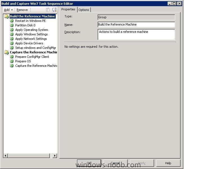Select the Properties tab
Screen dimensions: 216x169
[68, 9]
